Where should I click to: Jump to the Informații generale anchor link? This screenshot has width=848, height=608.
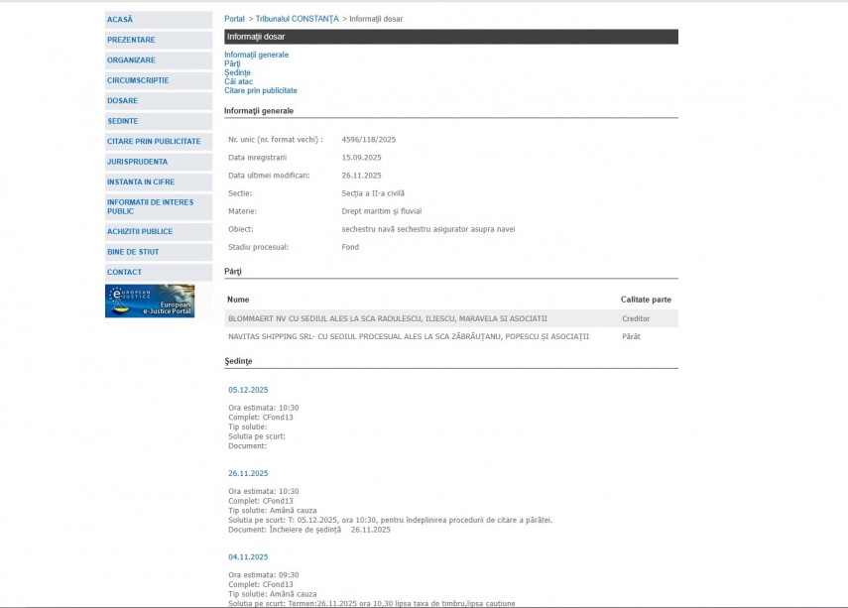coord(256,55)
